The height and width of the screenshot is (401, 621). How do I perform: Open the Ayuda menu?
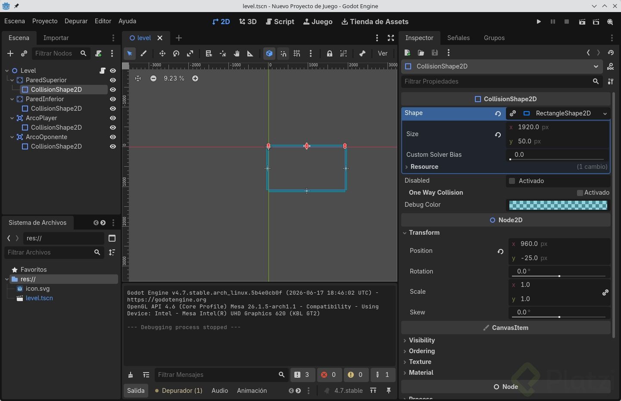pos(127,21)
